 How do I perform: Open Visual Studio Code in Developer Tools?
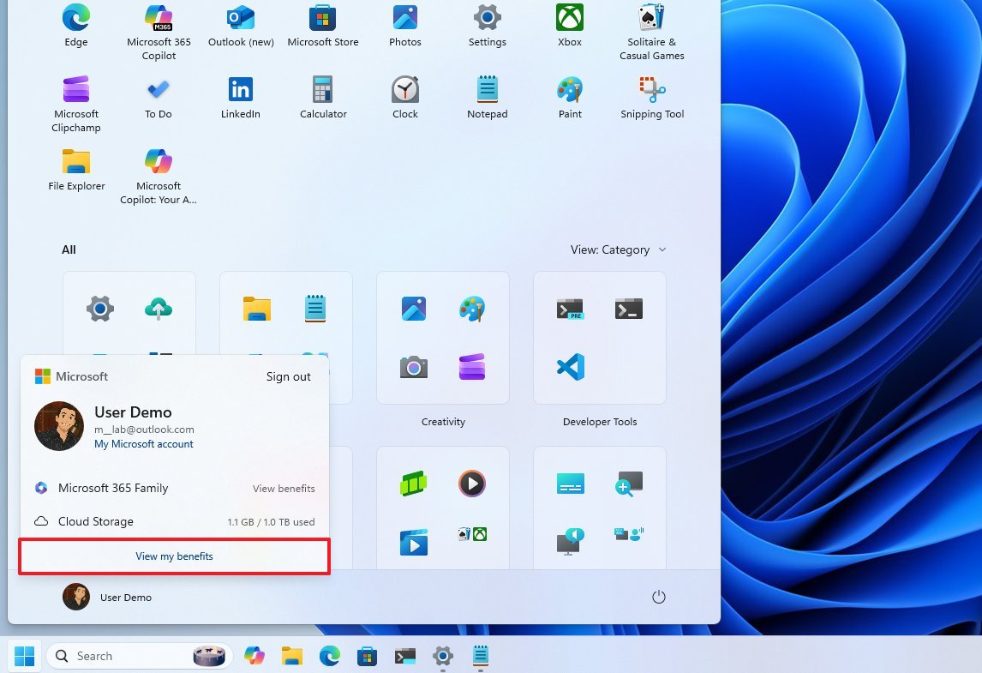point(569,367)
